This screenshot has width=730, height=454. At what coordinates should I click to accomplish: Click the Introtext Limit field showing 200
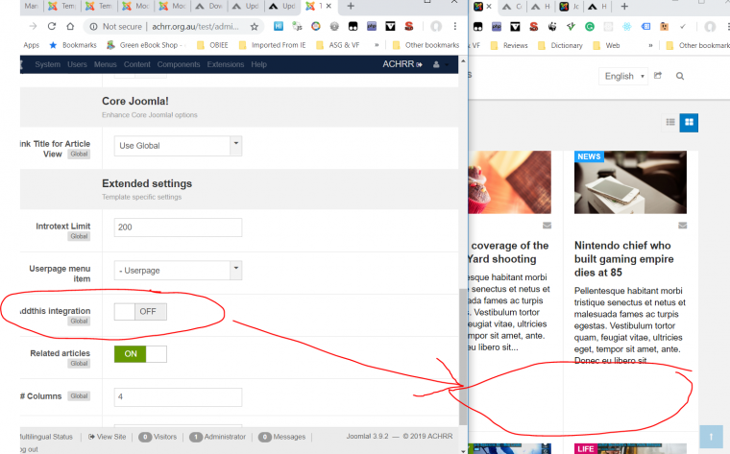[178, 227]
